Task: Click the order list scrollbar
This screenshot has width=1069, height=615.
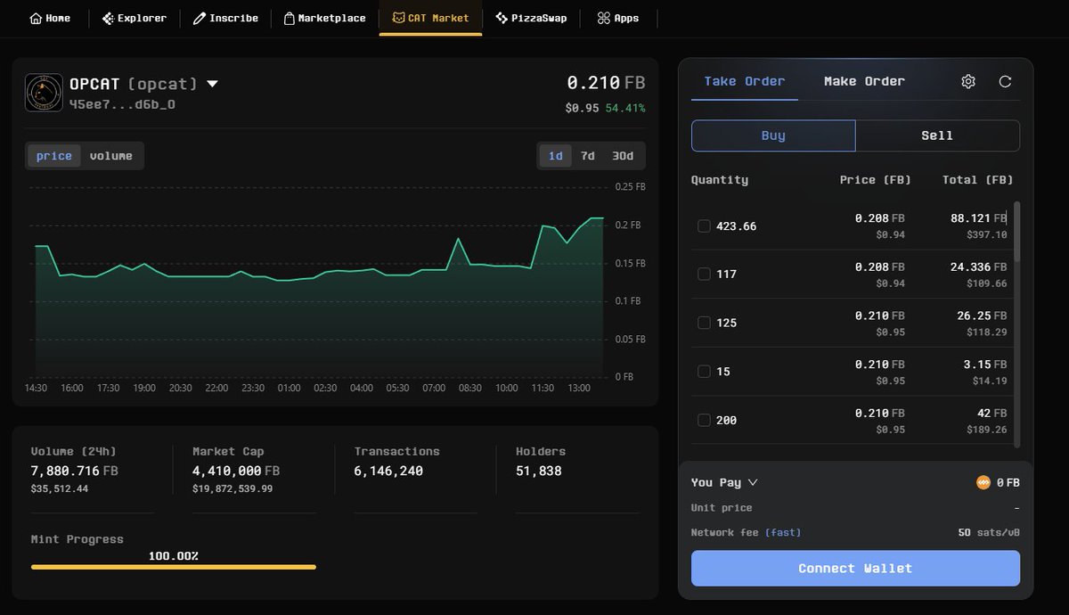Action: pyautogui.click(x=1017, y=232)
